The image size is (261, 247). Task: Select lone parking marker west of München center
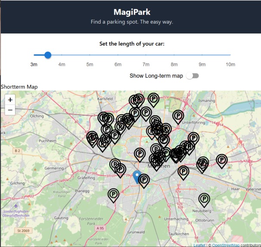click(x=140, y=155)
